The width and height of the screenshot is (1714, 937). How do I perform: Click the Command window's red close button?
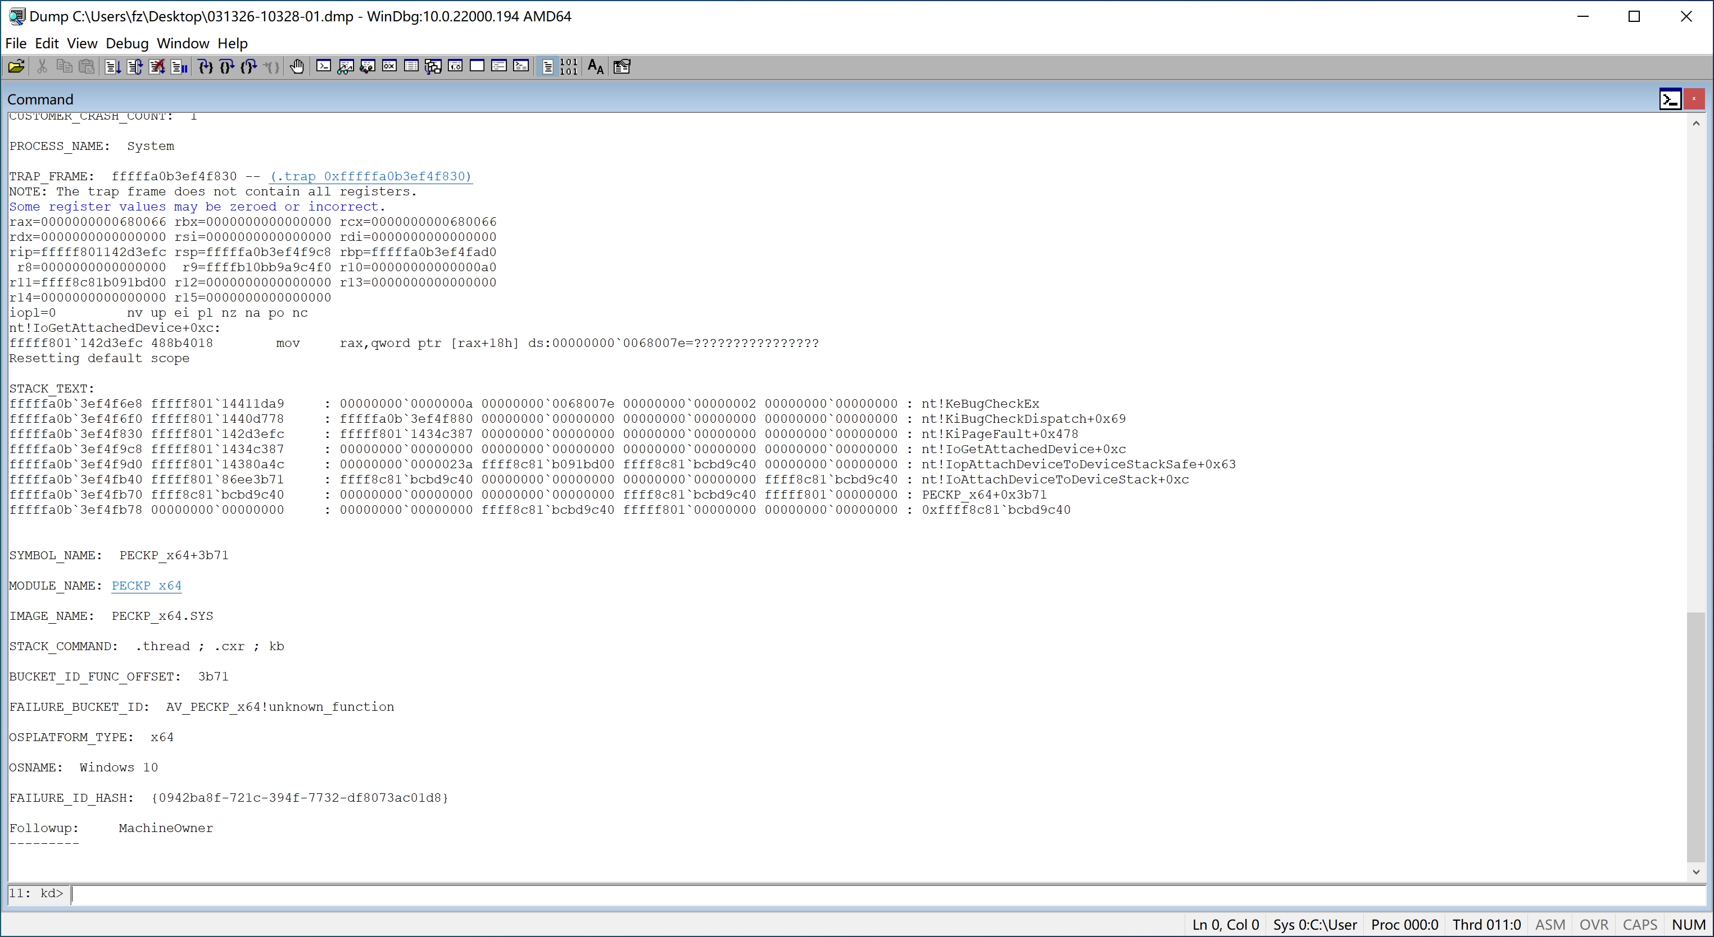(1693, 99)
